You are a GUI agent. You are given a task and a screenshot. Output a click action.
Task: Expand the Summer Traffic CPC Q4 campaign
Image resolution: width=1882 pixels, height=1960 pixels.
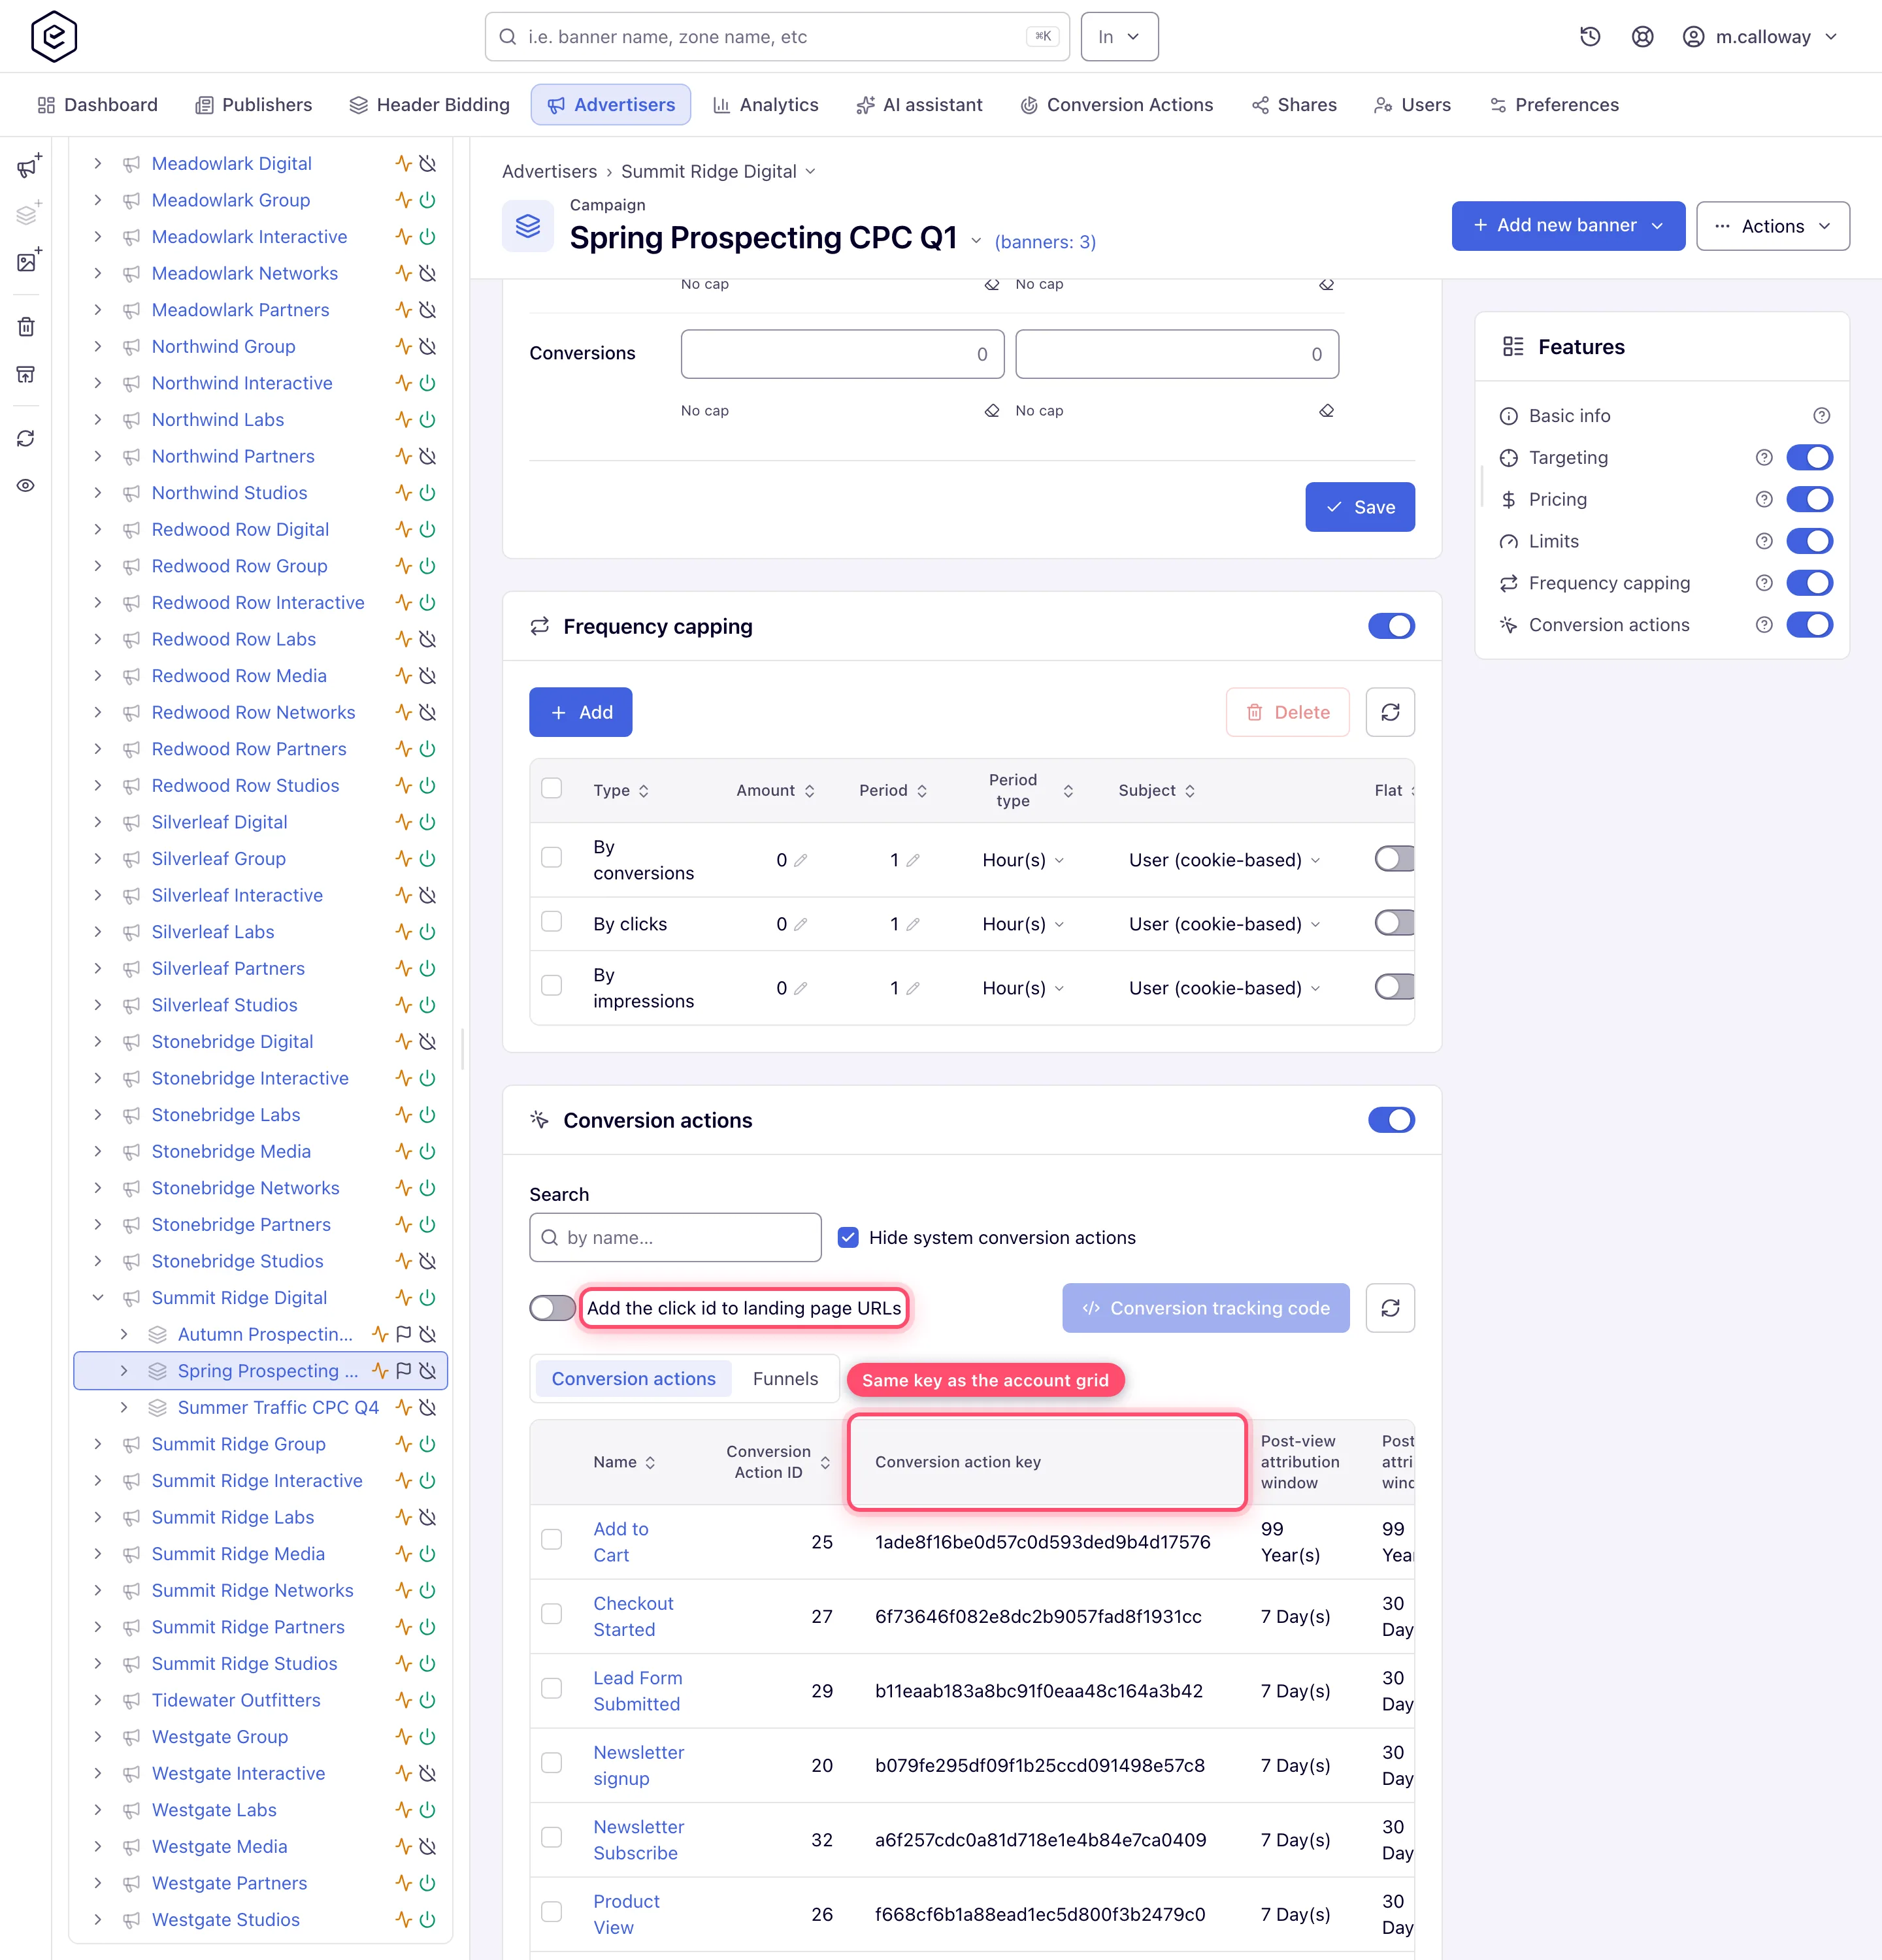[124, 1407]
